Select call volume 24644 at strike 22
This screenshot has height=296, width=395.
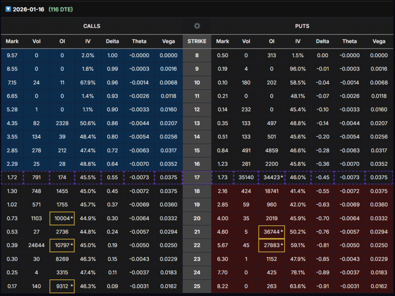pos(37,246)
